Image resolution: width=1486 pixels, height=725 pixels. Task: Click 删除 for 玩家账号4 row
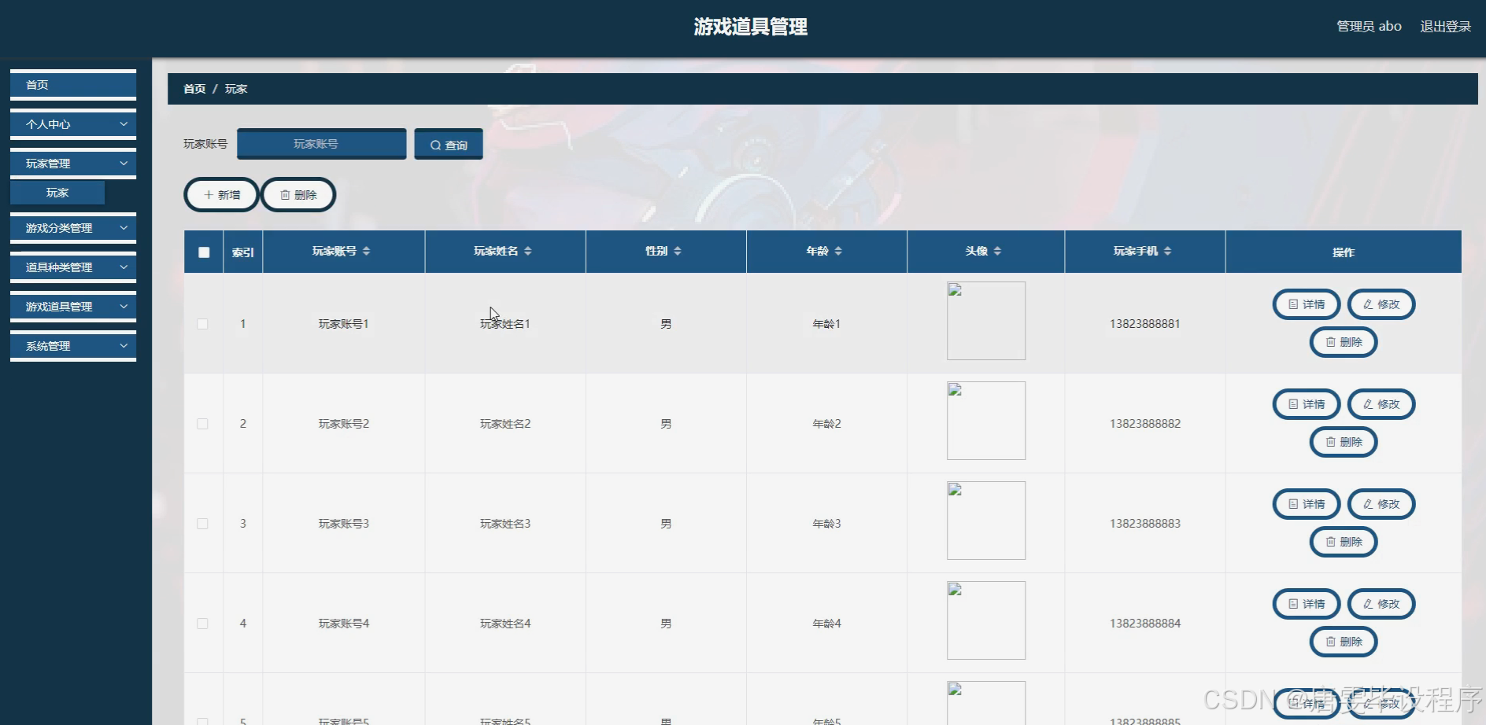point(1344,642)
